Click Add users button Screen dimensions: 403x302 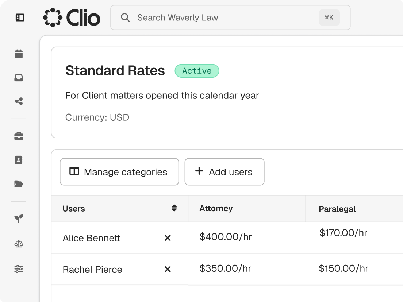point(224,172)
